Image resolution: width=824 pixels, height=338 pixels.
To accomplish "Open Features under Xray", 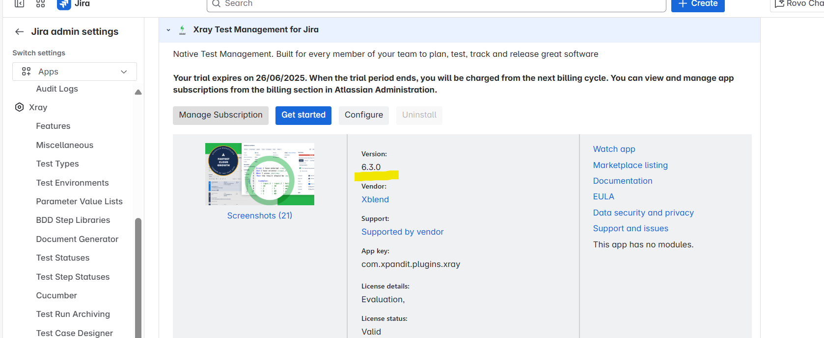I will [x=53, y=126].
